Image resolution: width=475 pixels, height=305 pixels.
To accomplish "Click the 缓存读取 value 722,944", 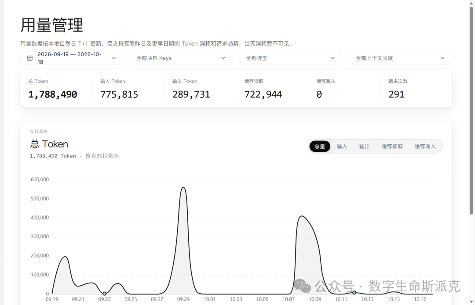I will click(x=263, y=94).
